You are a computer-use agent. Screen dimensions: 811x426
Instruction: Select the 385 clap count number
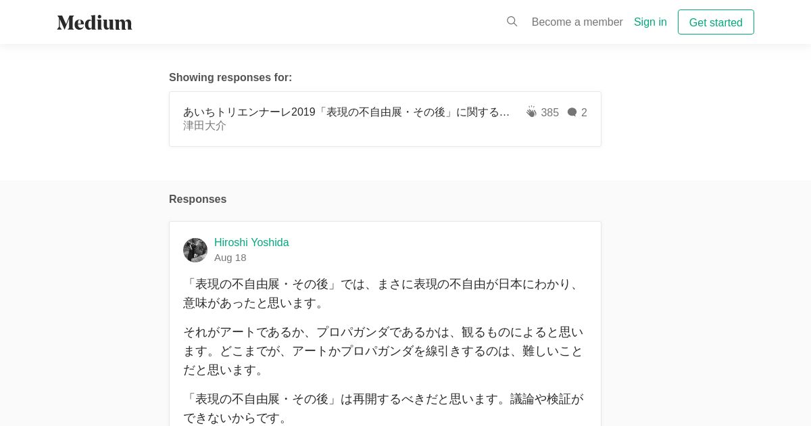tap(550, 113)
